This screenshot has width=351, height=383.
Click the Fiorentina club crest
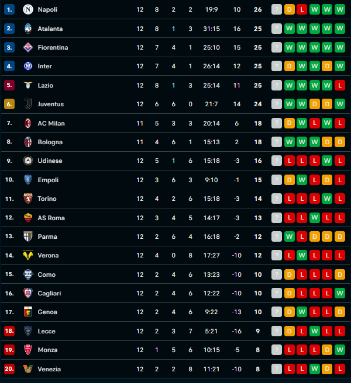click(x=27, y=47)
